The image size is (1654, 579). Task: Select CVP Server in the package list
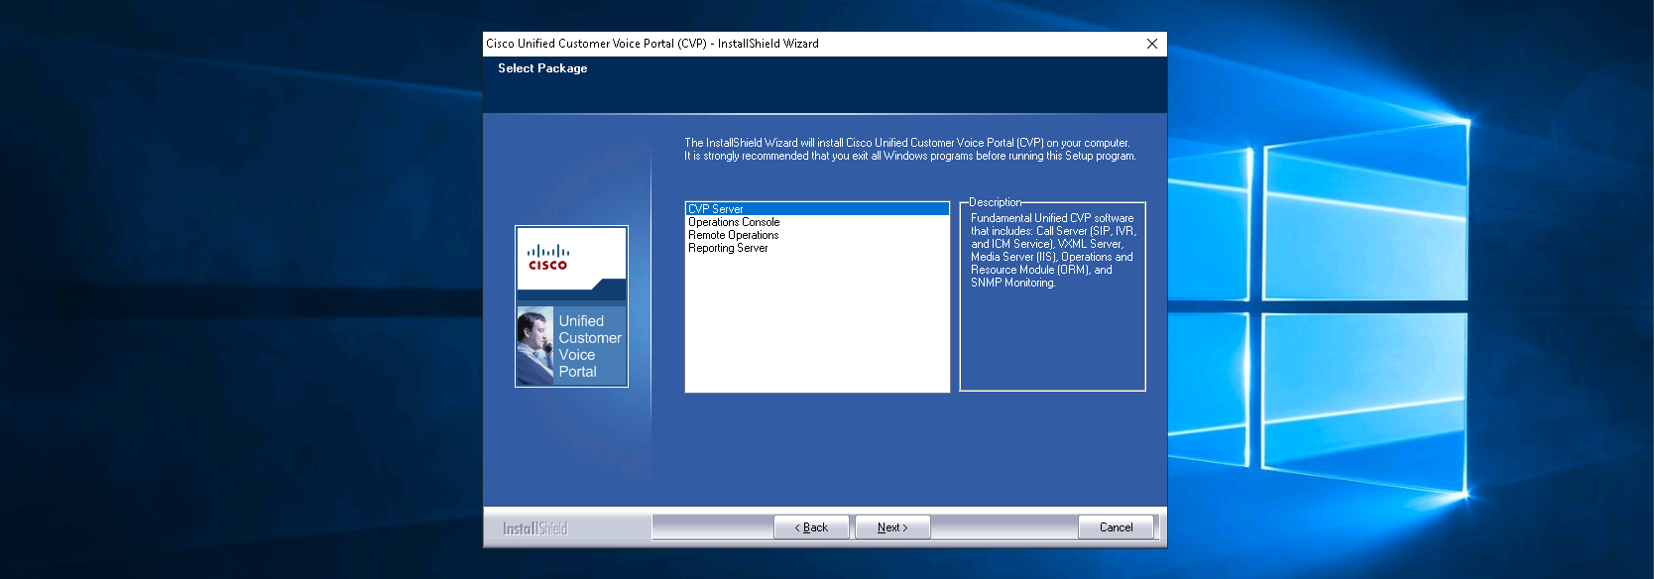pyautogui.click(x=716, y=209)
